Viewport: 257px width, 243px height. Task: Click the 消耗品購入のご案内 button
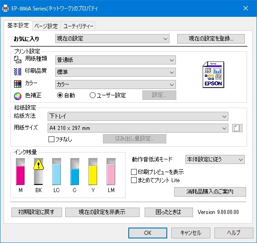(210, 192)
